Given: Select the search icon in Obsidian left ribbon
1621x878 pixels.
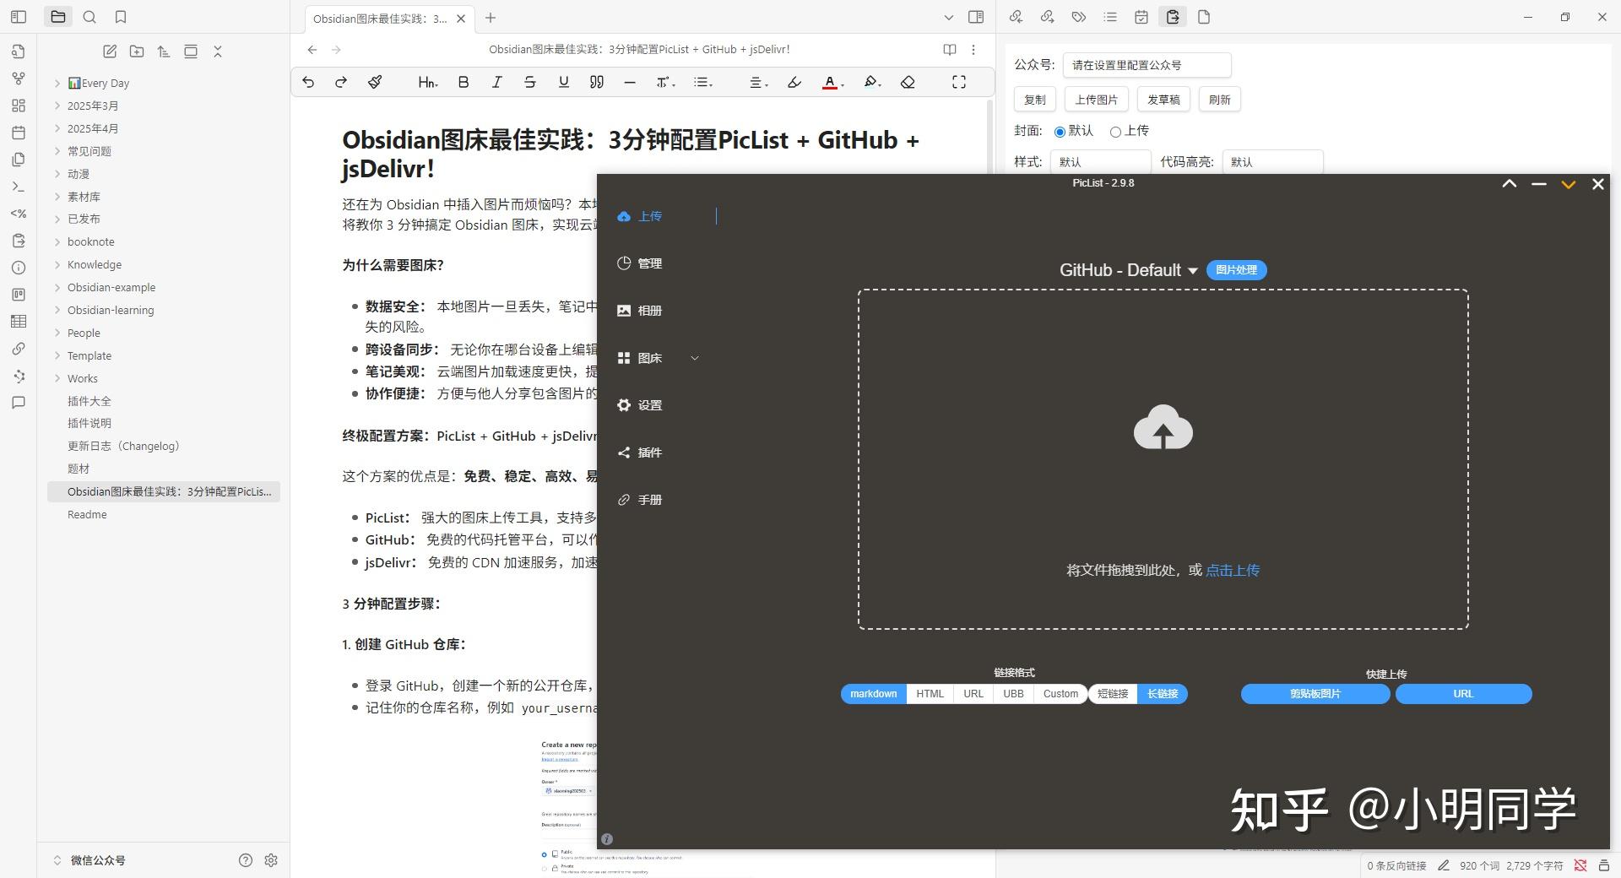Looking at the screenshot, I should click(x=89, y=17).
